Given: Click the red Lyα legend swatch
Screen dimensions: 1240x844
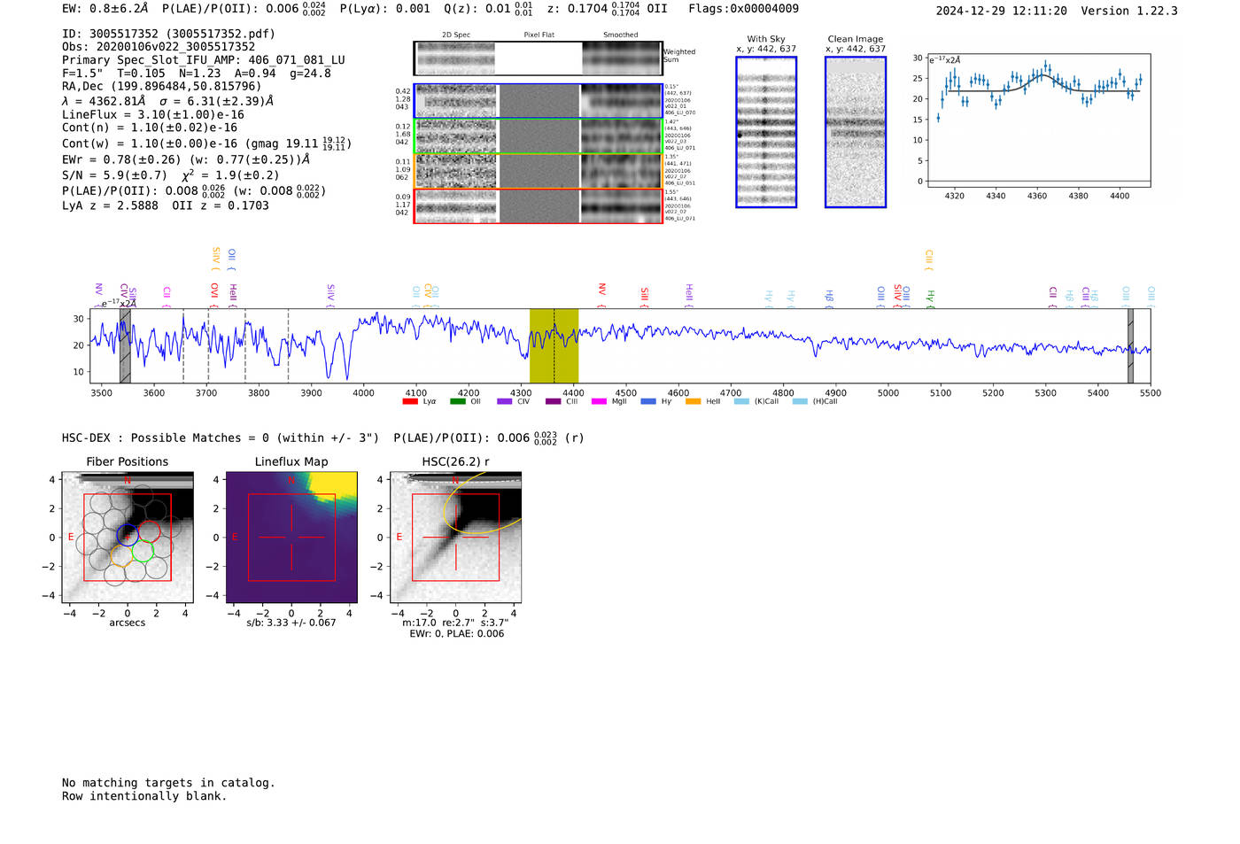Looking at the screenshot, I should (x=409, y=402).
